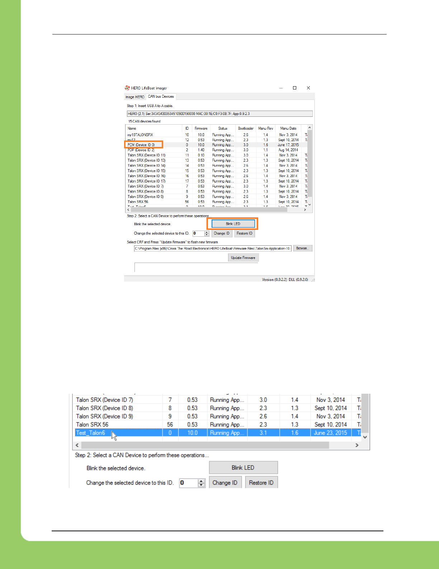Click the Version (0.9.2.2) DLL status bar text
Viewport: 439px width, 569px height.
[x=285, y=279]
